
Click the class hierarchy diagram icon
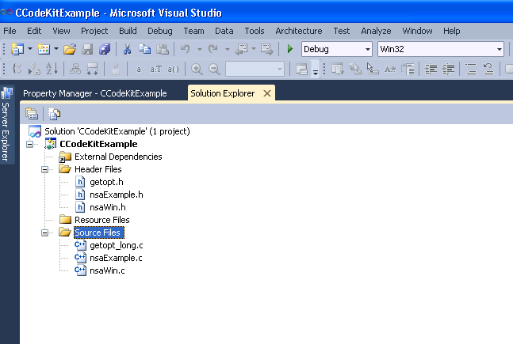[75, 69]
